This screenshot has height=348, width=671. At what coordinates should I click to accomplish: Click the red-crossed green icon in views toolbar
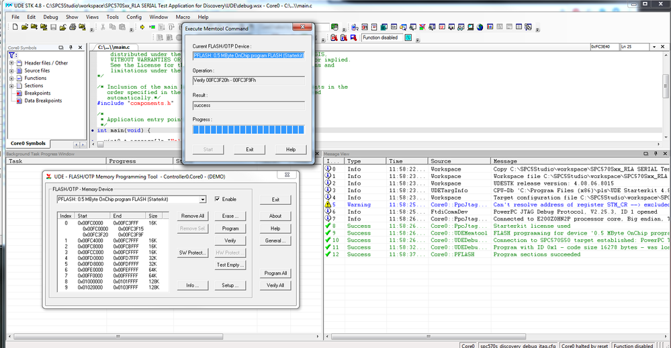coord(422,27)
